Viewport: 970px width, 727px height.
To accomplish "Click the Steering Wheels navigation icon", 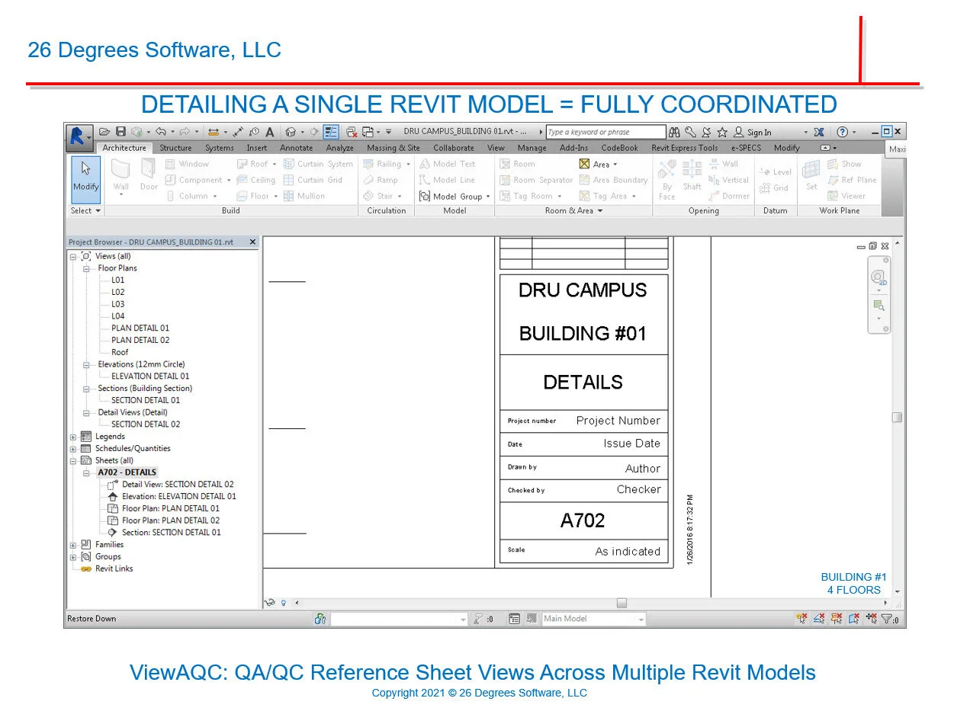I will click(x=878, y=277).
